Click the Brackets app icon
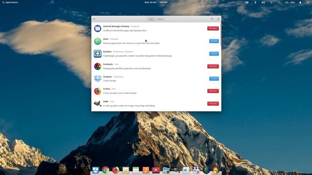This screenshot has height=175, width=312. click(x=97, y=54)
